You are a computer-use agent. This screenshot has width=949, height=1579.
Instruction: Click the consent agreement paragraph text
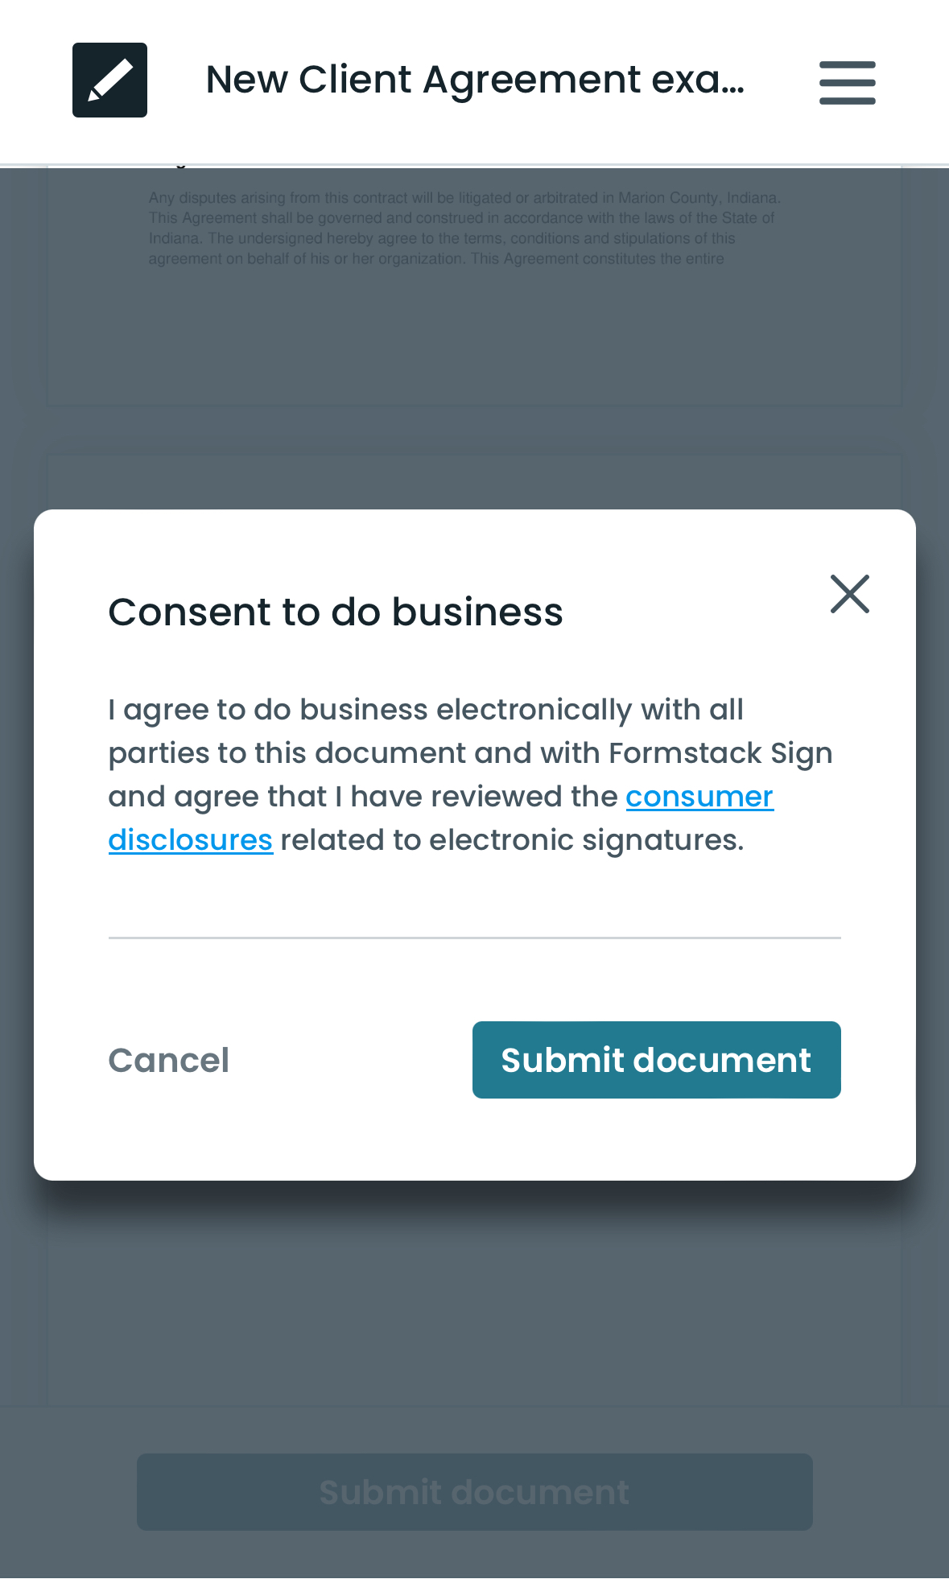[x=470, y=773]
